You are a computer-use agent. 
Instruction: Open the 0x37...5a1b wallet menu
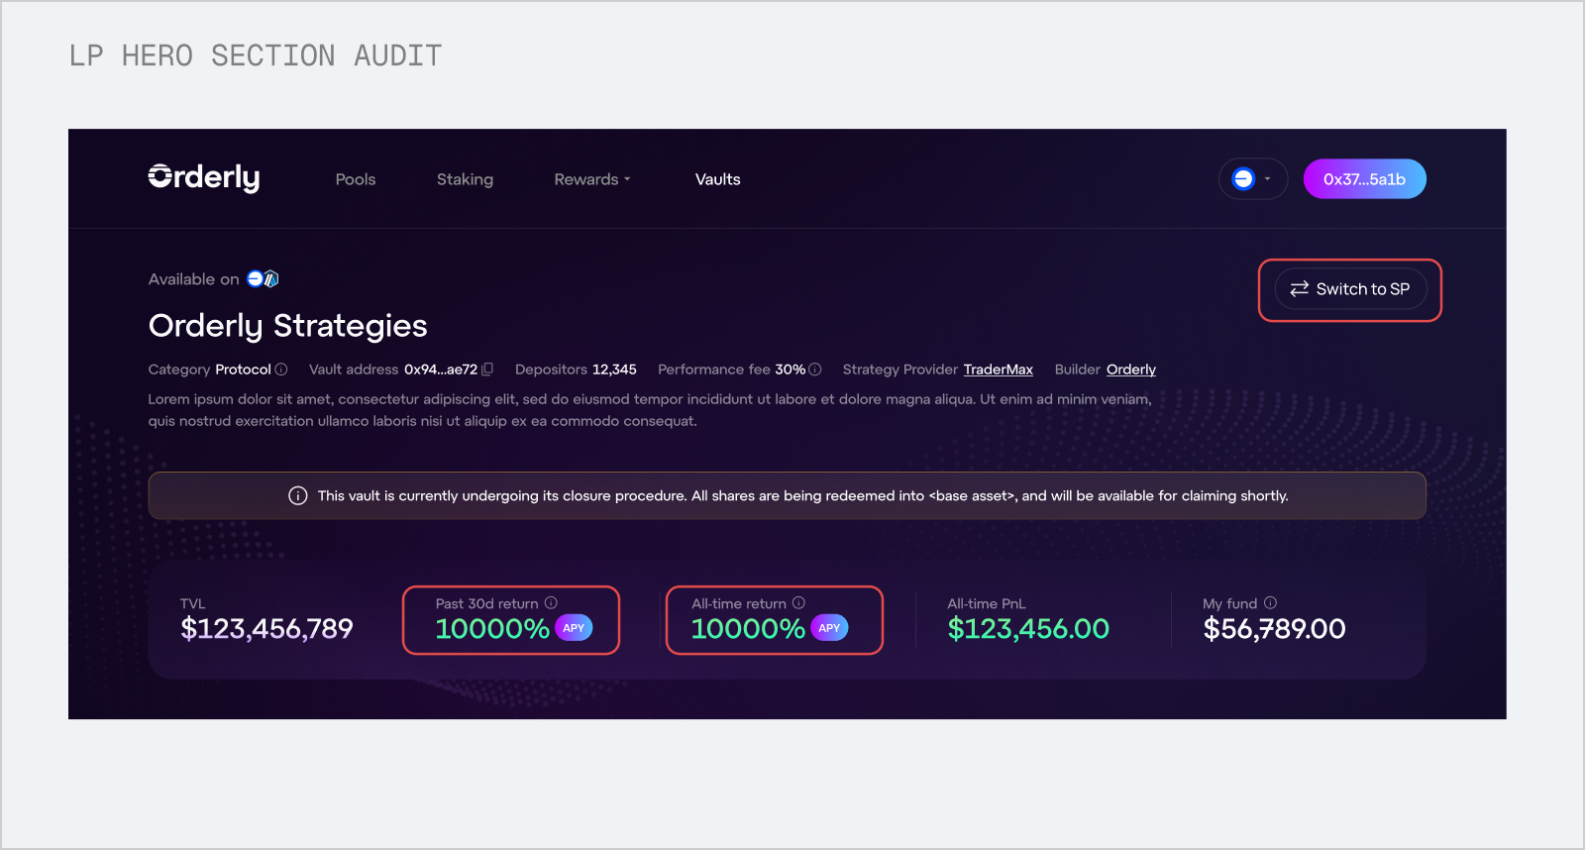pyautogui.click(x=1364, y=179)
